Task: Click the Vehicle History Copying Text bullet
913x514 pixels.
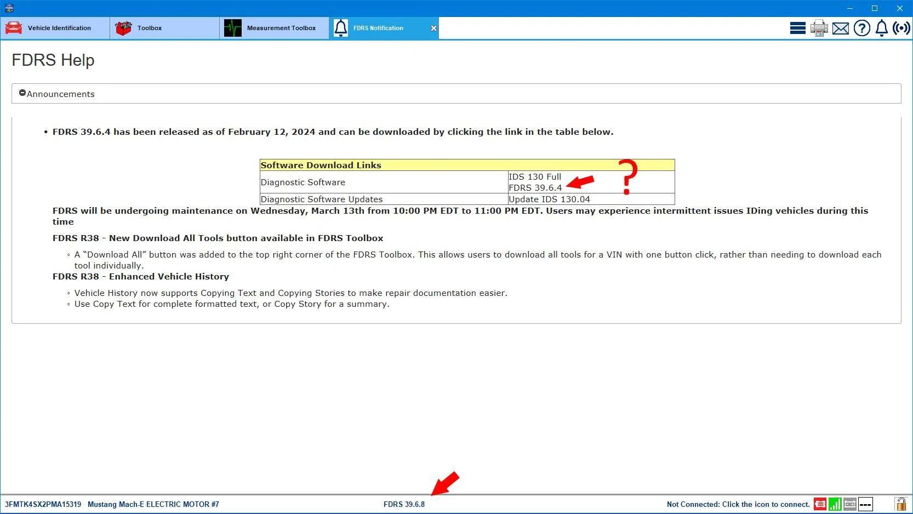Action: click(x=291, y=293)
